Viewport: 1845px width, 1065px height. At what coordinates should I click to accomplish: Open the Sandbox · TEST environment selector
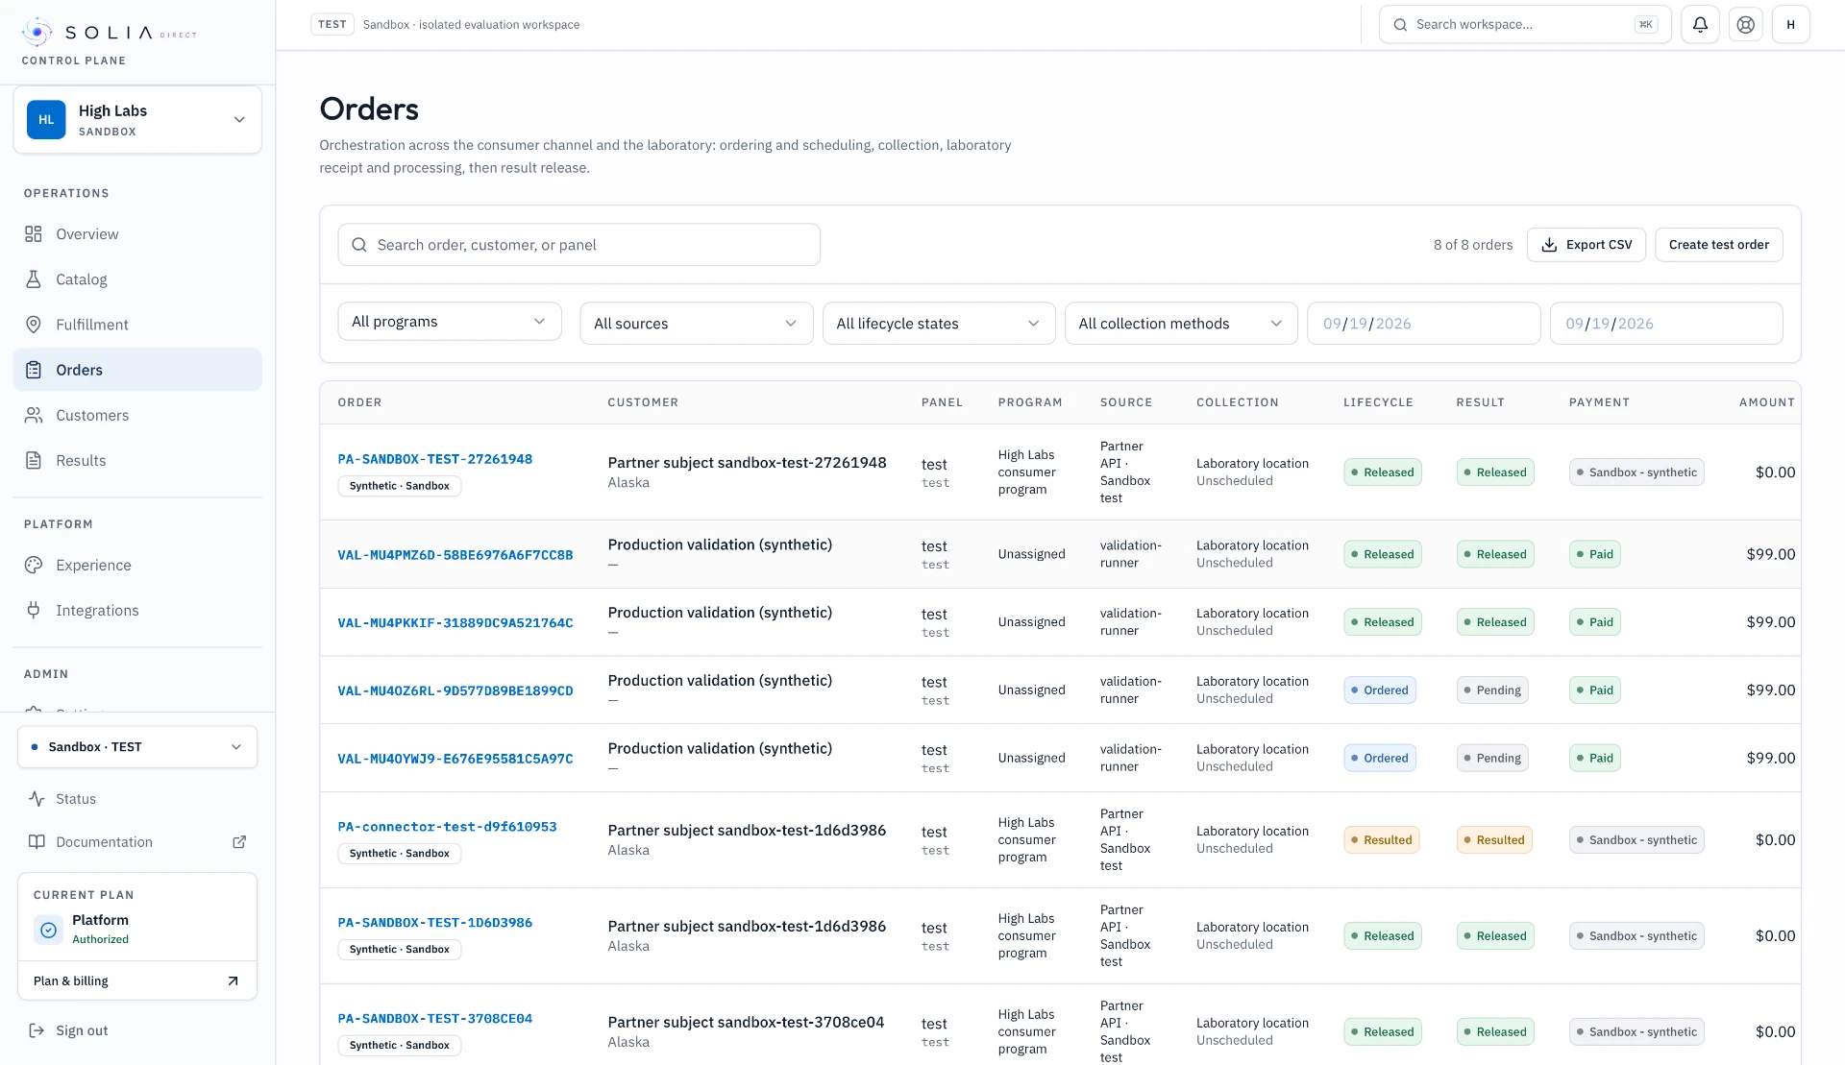pos(137,747)
